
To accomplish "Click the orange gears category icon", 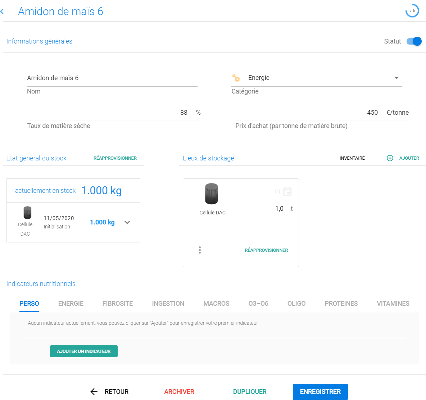I will point(236,78).
